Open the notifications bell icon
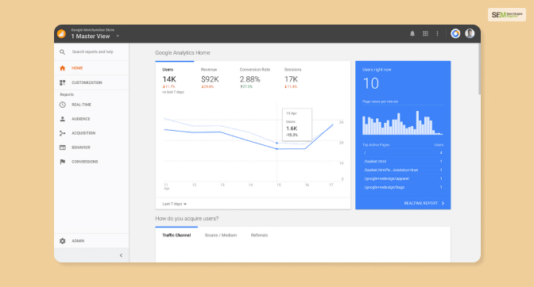534x287 pixels. (x=412, y=33)
